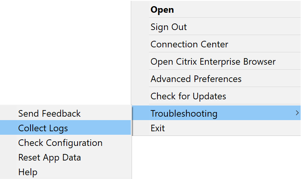This screenshot has height=179, width=301.
Task: Start collecting logs for troubleshooting
Action: pos(43,128)
